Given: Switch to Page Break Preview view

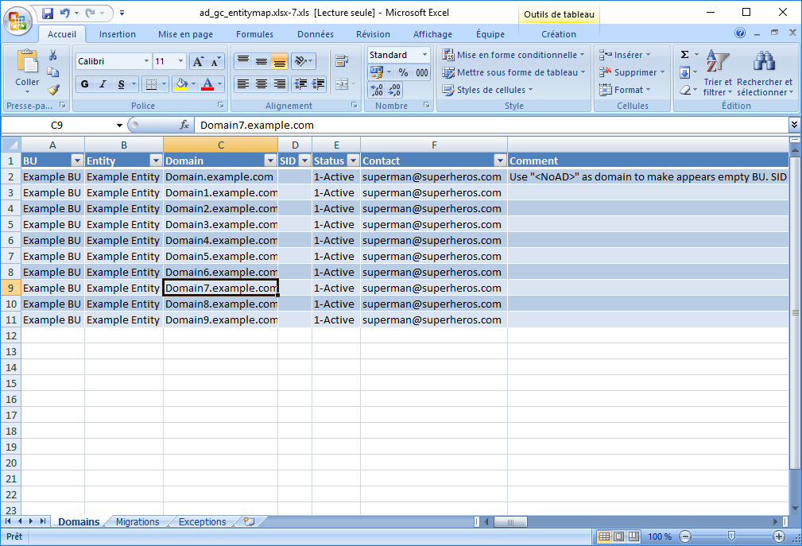Looking at the screenshot, I should click(633, 536).
